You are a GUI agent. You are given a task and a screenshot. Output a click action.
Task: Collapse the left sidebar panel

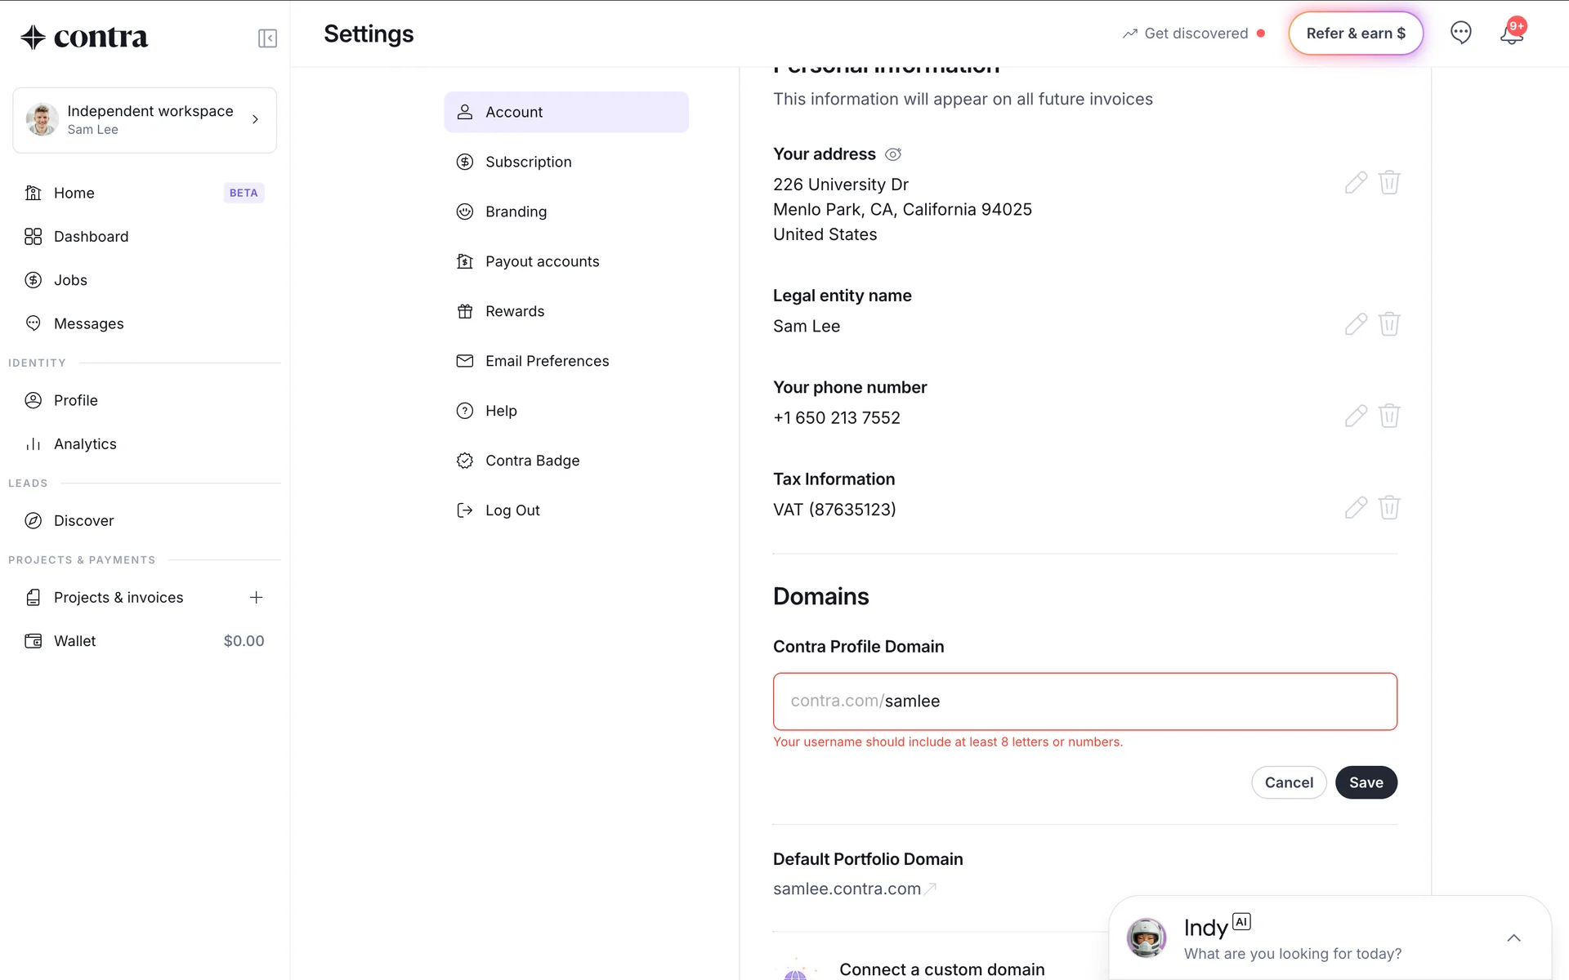[x=267, y=38]
